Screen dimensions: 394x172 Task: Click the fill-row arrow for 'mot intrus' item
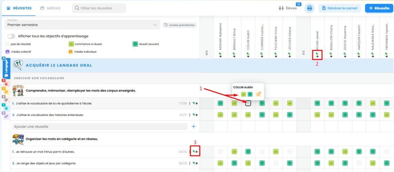click(196, 152)
